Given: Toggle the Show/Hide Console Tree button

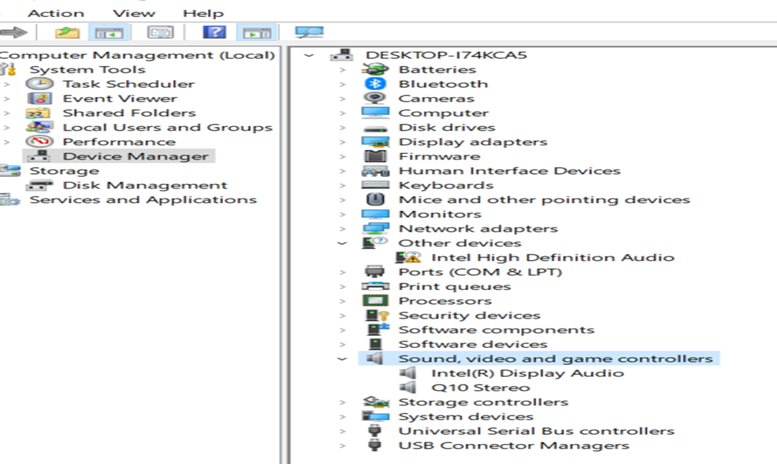Looking at the screenshot, I should click(108, 32).
